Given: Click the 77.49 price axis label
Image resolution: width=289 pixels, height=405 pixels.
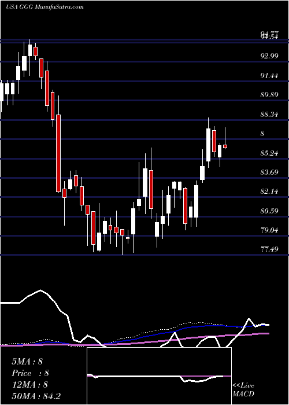Looking at the screenshot, I should point(269,249).
